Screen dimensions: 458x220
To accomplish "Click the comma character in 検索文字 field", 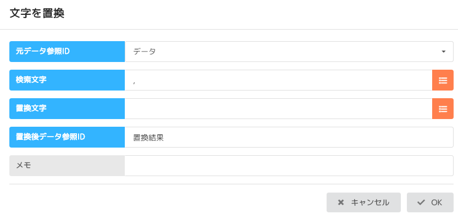I will [x=134, y=81].
